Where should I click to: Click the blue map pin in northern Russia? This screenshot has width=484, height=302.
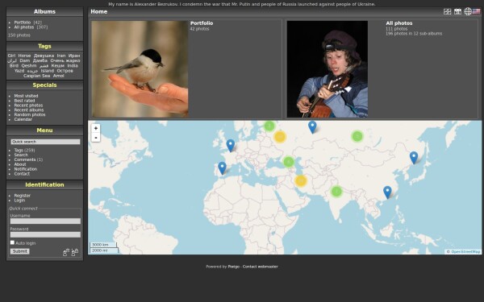[x=312, y=127]
